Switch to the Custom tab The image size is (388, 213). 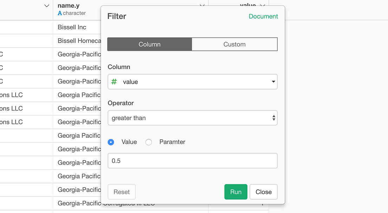[234, 44]
